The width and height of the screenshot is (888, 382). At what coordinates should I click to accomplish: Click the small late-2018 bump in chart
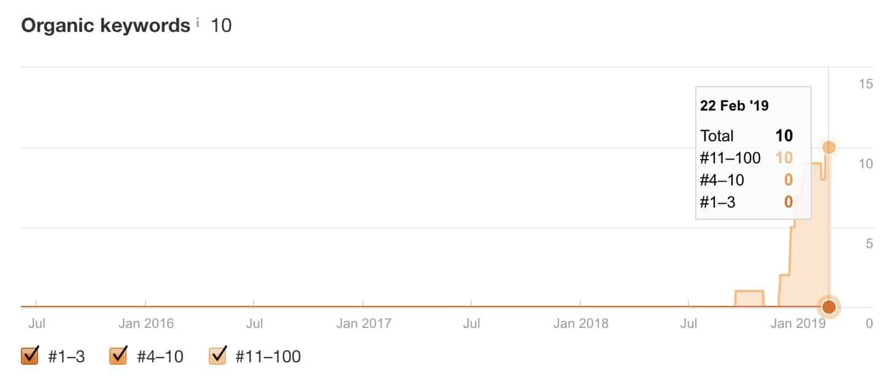[x=749, y=298]
